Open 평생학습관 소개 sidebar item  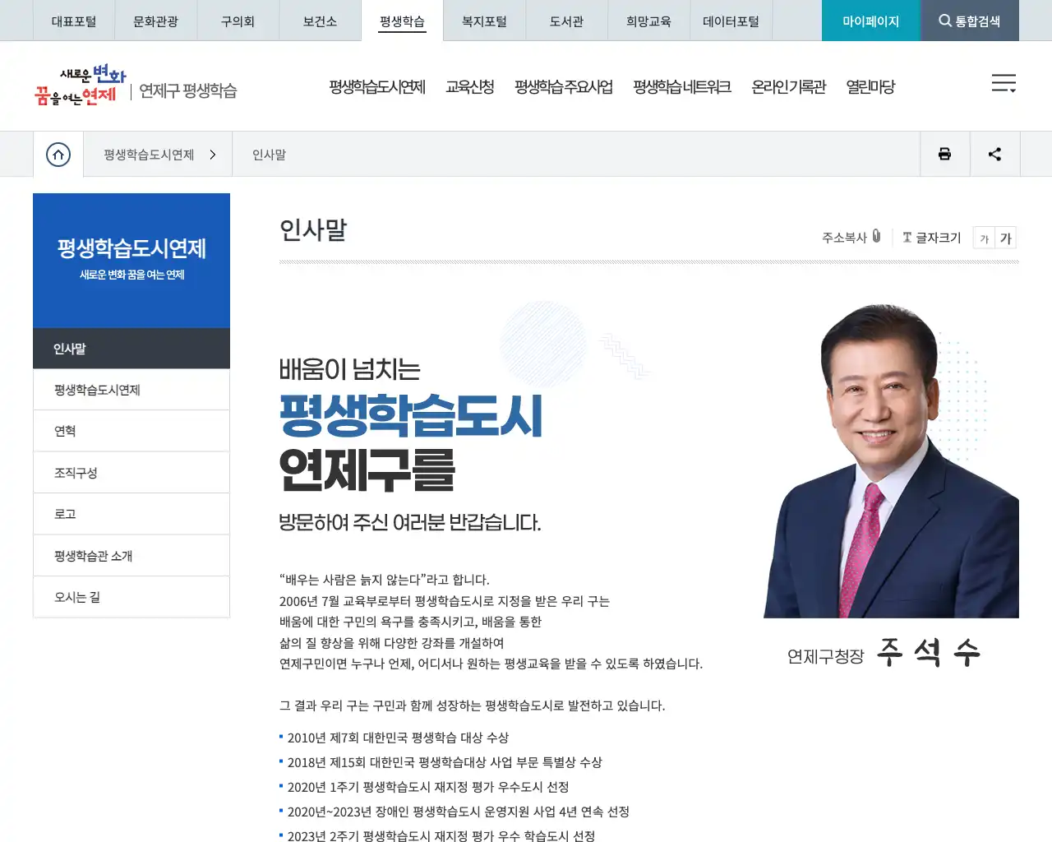(131, 556)
